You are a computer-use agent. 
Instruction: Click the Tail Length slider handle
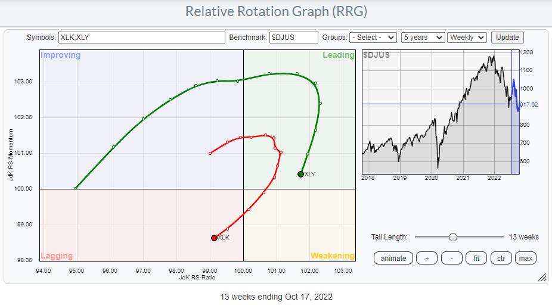[x=452, y=237]
